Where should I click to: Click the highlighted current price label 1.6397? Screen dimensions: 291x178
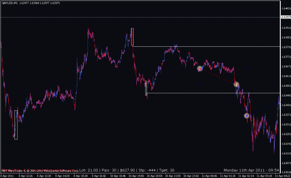(286, 17)
